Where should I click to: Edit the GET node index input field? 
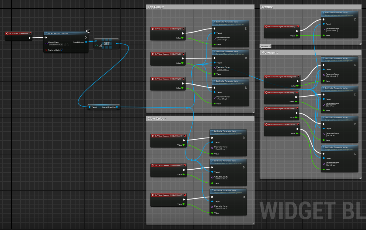click(x=100, y=46)
